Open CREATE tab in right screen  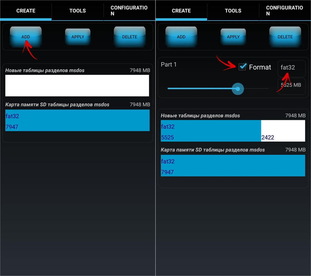coord(181,11)
